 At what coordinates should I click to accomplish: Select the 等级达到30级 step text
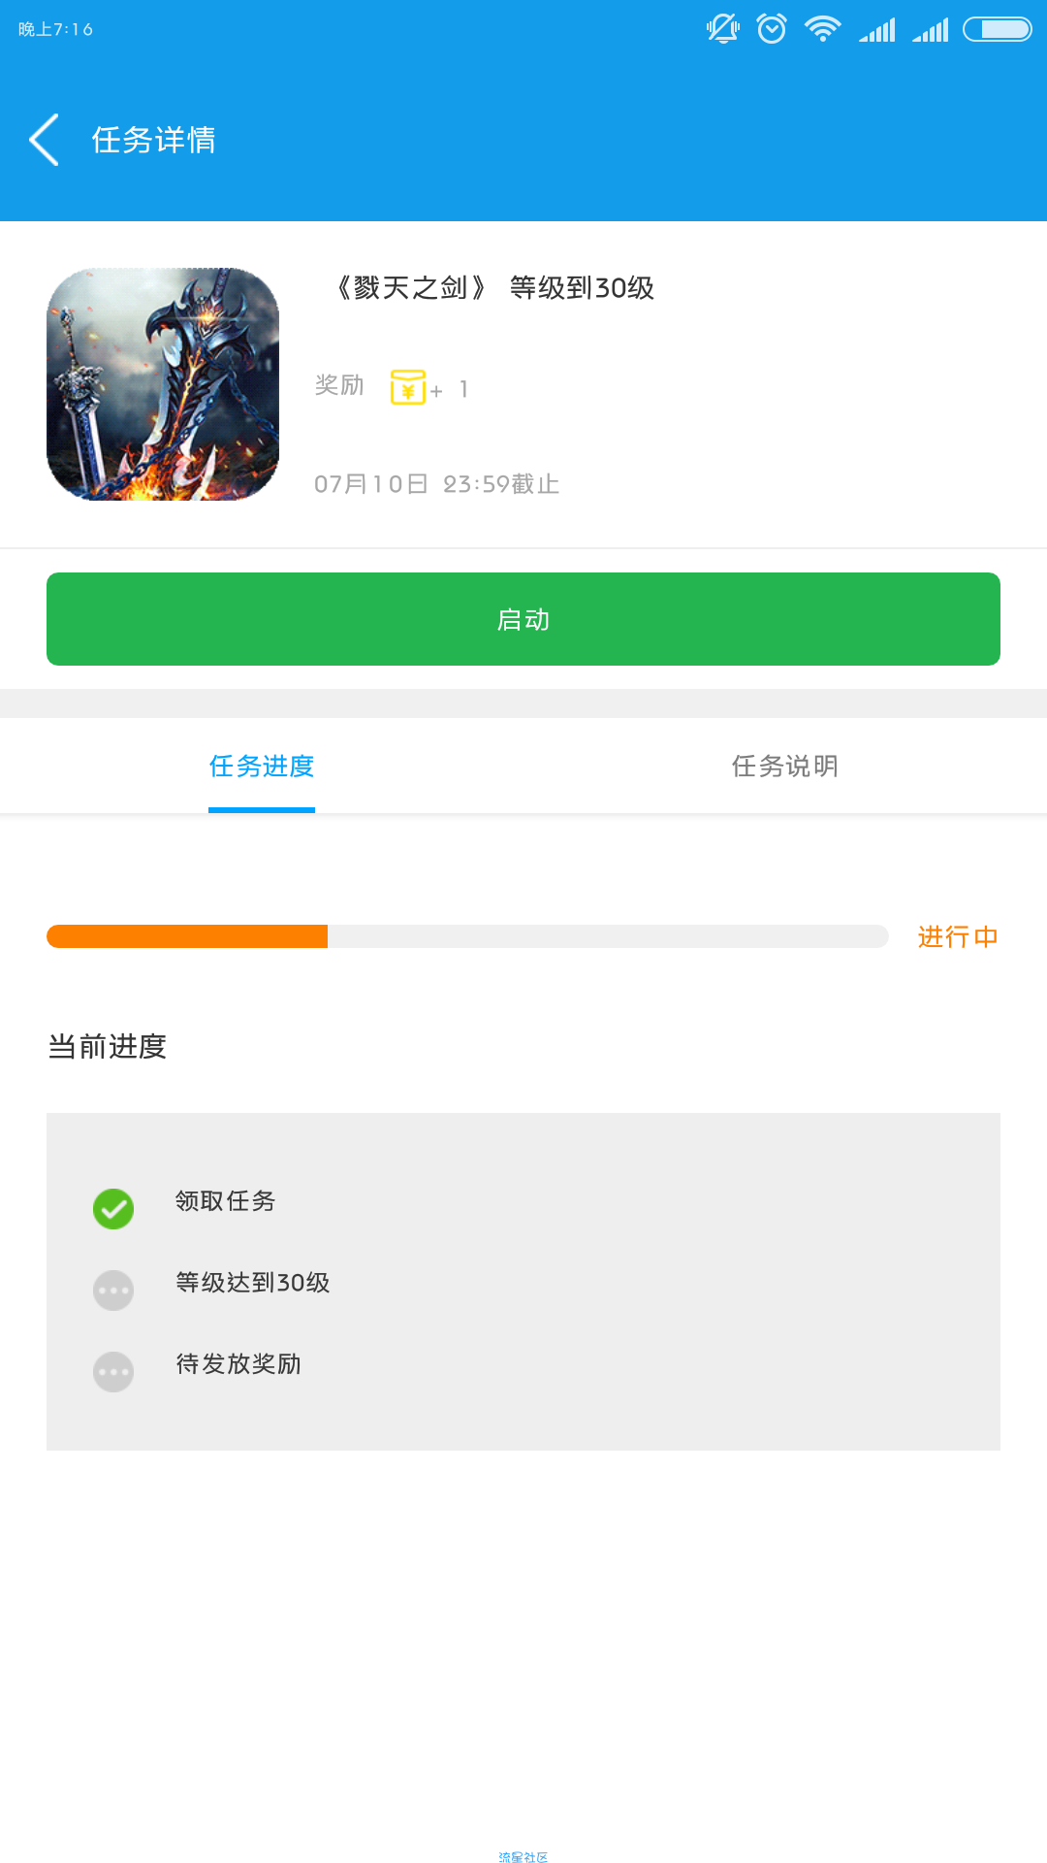[x=253, y=1283]
